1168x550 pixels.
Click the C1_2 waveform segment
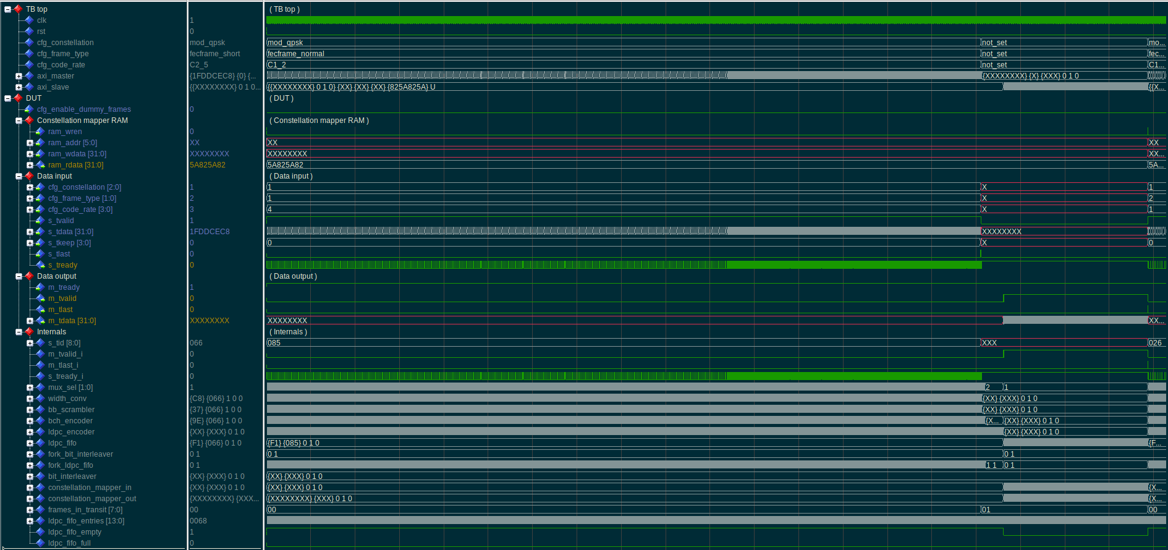623,65
